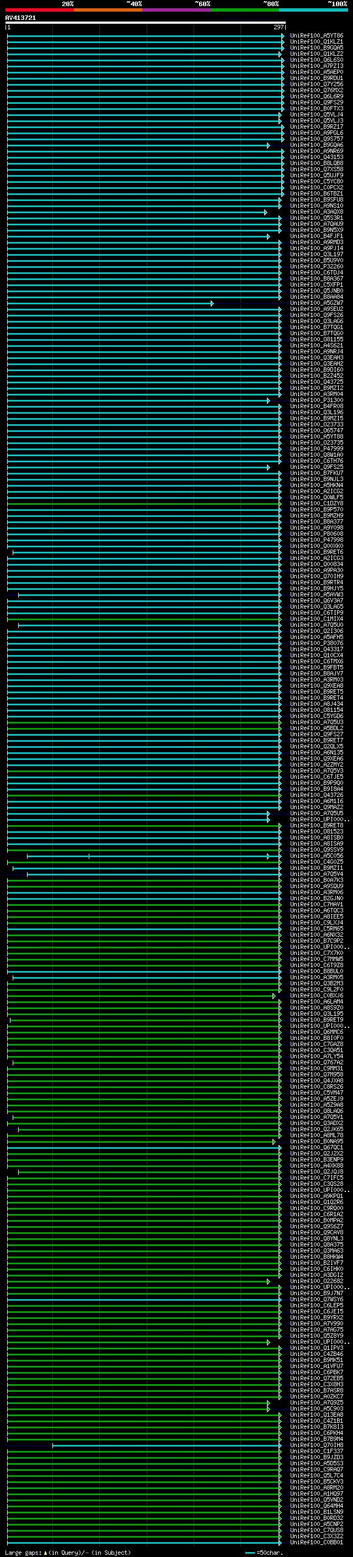Select UniRef100_C9LXJ4 label
353x1557 pixels.
(317, 923)
